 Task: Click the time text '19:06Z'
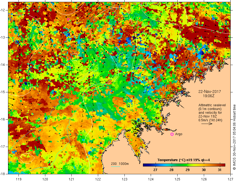pos(208,96)
